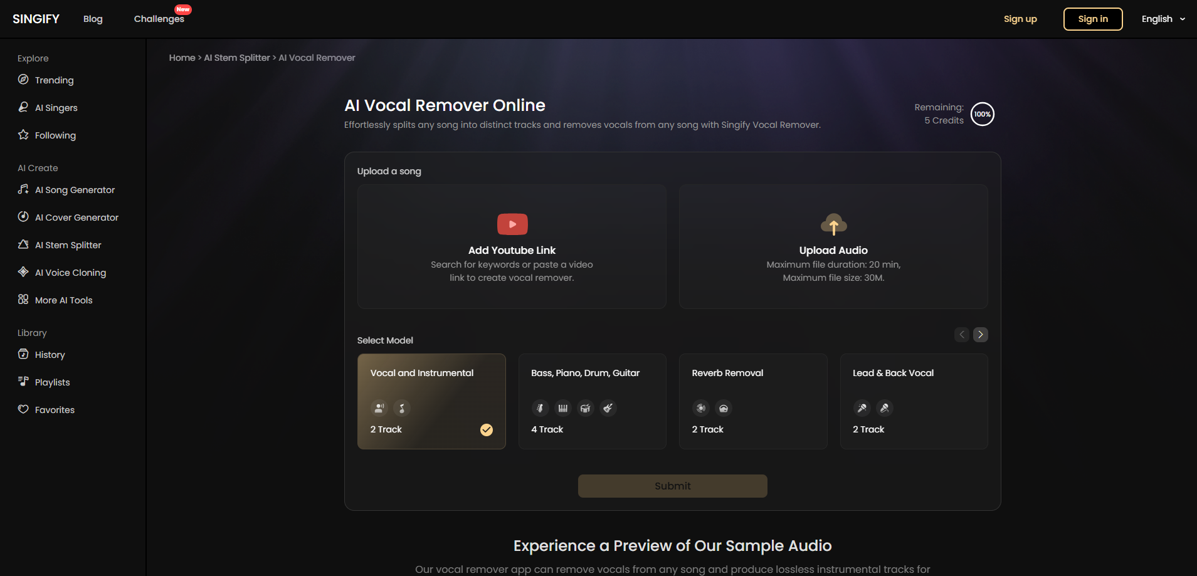Open the AI Cover Generator
This screenshot has height=576, width=1197.
click(76, 217)
